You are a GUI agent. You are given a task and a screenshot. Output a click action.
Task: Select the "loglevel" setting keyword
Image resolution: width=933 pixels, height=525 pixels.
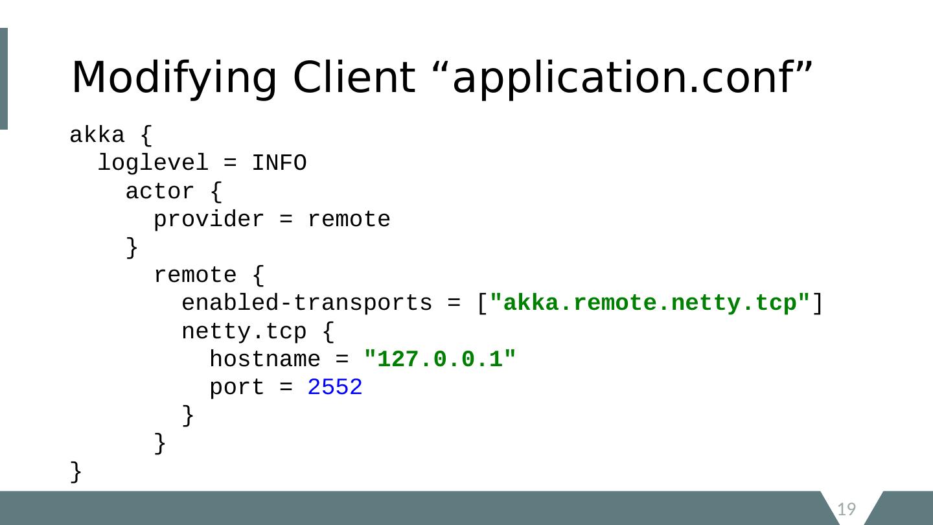pyautogui.click(x=153, y=164)
